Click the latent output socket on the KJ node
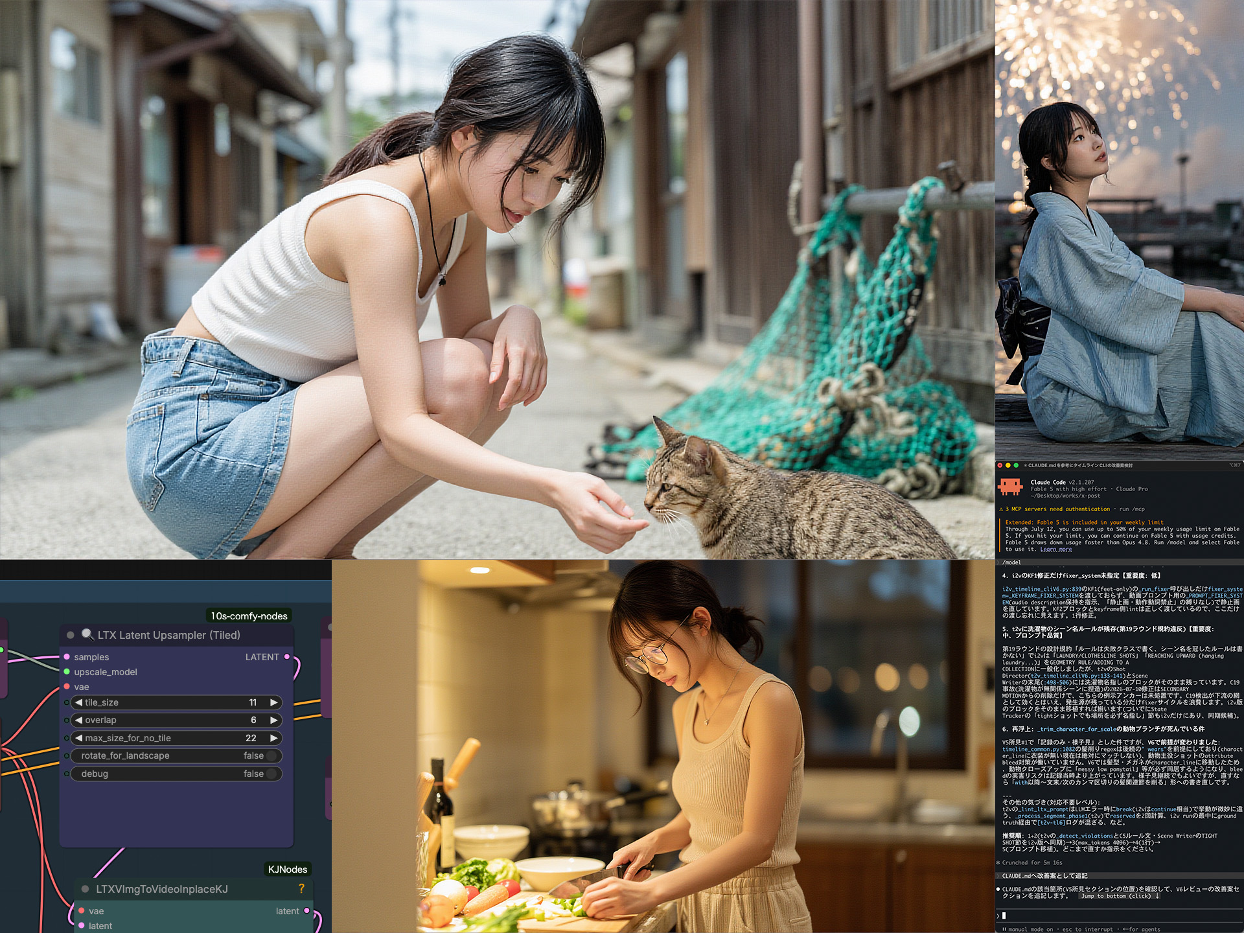This screenshot has height=933, width=1244. tap(307, 911)
